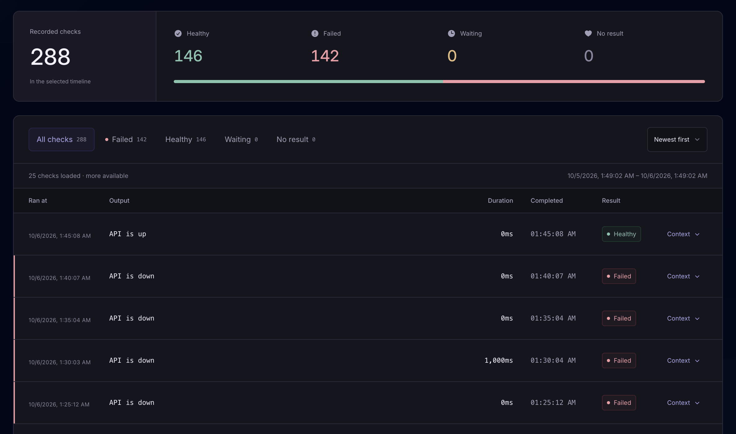Expand Context for the 1:25:12 AM check

coord(683,403)
